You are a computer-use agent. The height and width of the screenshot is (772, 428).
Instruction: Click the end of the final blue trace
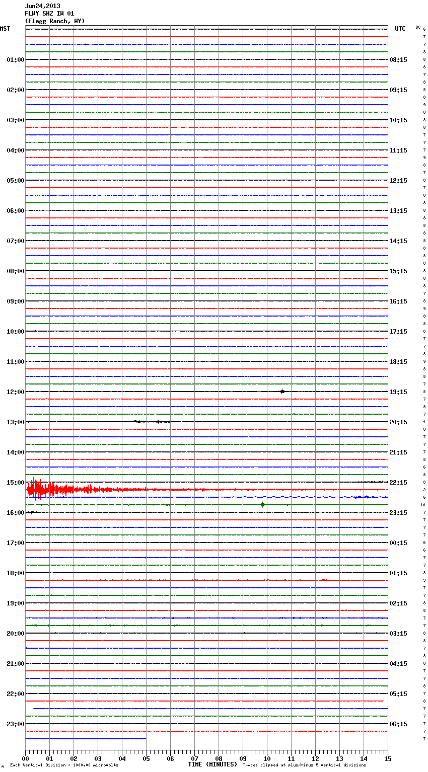pos(146,739)
